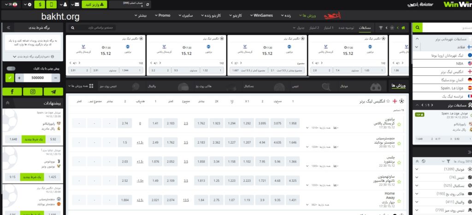The image size is (472, 215).
Task: Open the Instagram social link
Action: [33, 92]
